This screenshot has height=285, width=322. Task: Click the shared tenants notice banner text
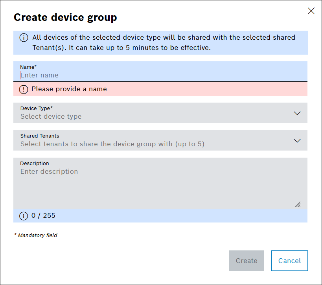pos(163,43)
